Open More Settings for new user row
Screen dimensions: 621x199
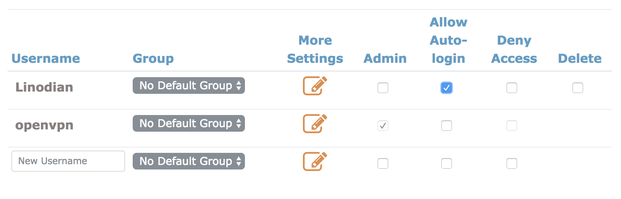point(315,162)
